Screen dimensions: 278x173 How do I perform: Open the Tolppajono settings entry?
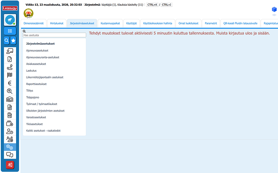[x=33, y=97]
